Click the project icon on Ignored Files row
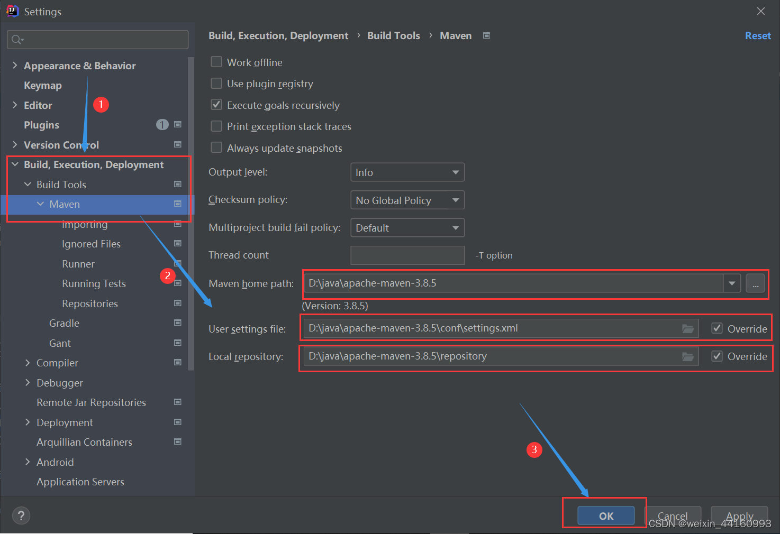The height and width of the screenshot is (534, 780). tap(178, 243)
